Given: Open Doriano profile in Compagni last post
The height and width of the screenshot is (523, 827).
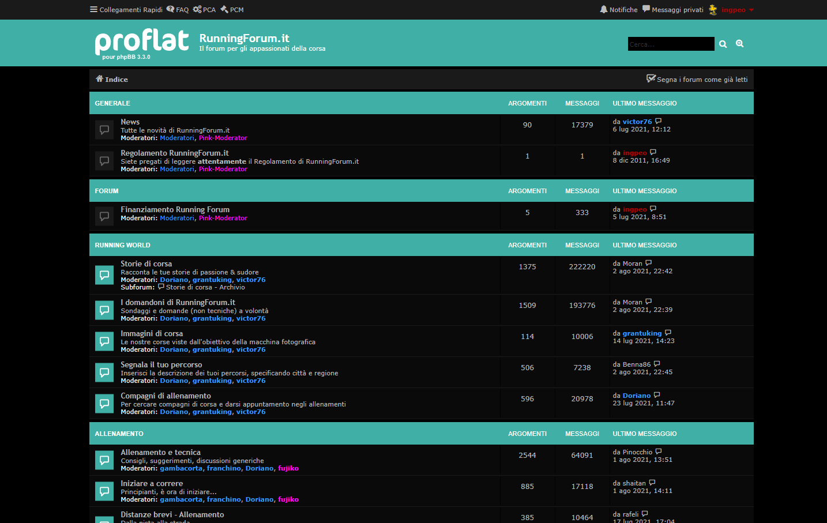Looking at the screenshot, I should (637, 396).
